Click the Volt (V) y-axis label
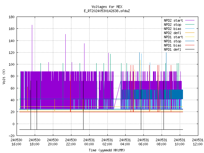Screen dimensions: 204x153 tap(4, 76)
